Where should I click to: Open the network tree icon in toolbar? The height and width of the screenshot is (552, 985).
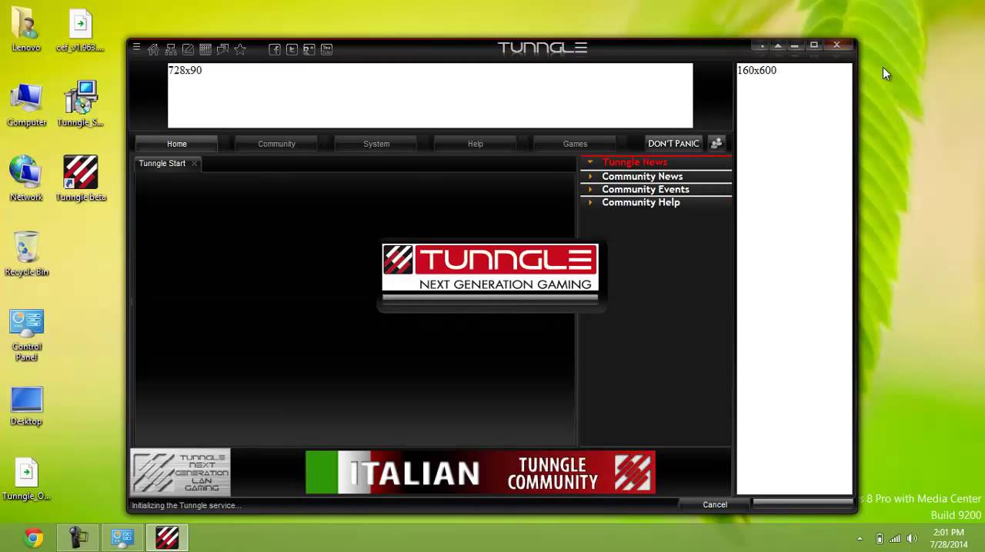171,49
